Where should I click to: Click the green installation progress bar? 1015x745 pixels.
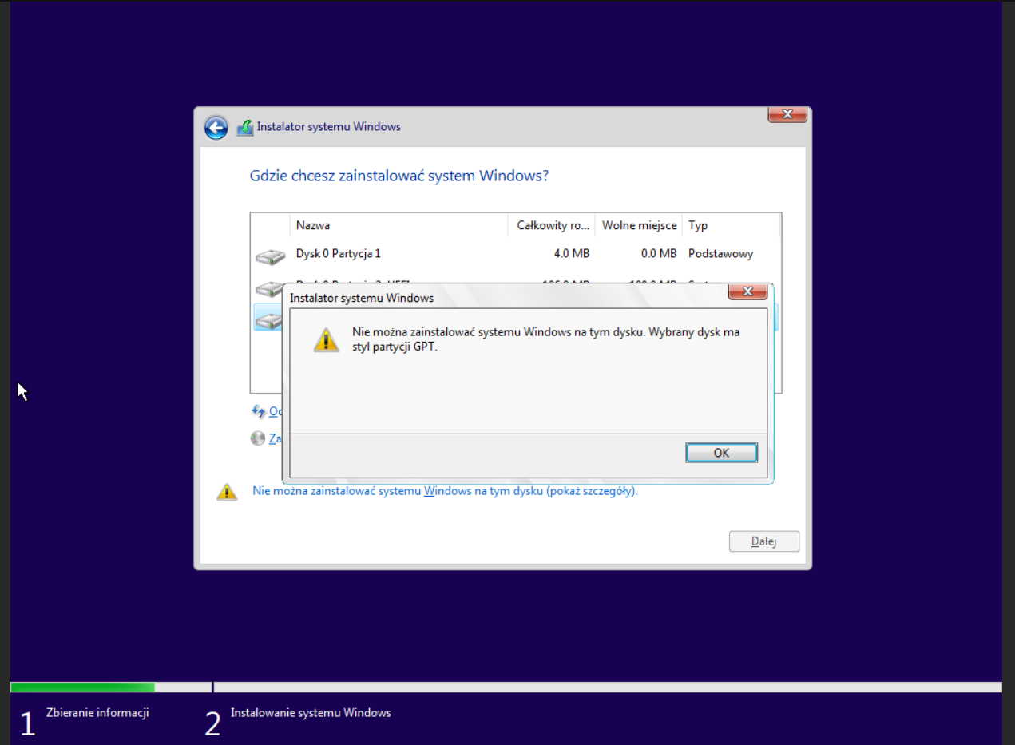(x=82, y=687)
